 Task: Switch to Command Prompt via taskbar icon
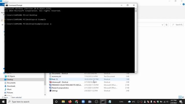point(103,102)
